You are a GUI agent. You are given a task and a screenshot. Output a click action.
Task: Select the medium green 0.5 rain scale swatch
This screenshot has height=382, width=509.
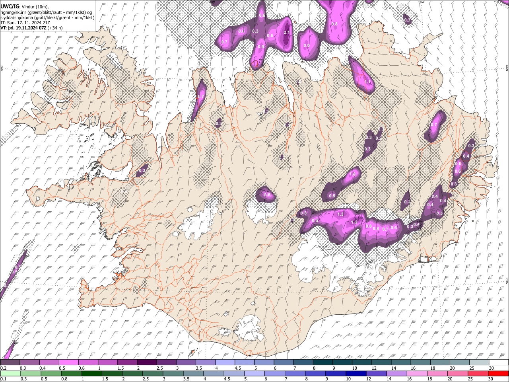point(51,373)
